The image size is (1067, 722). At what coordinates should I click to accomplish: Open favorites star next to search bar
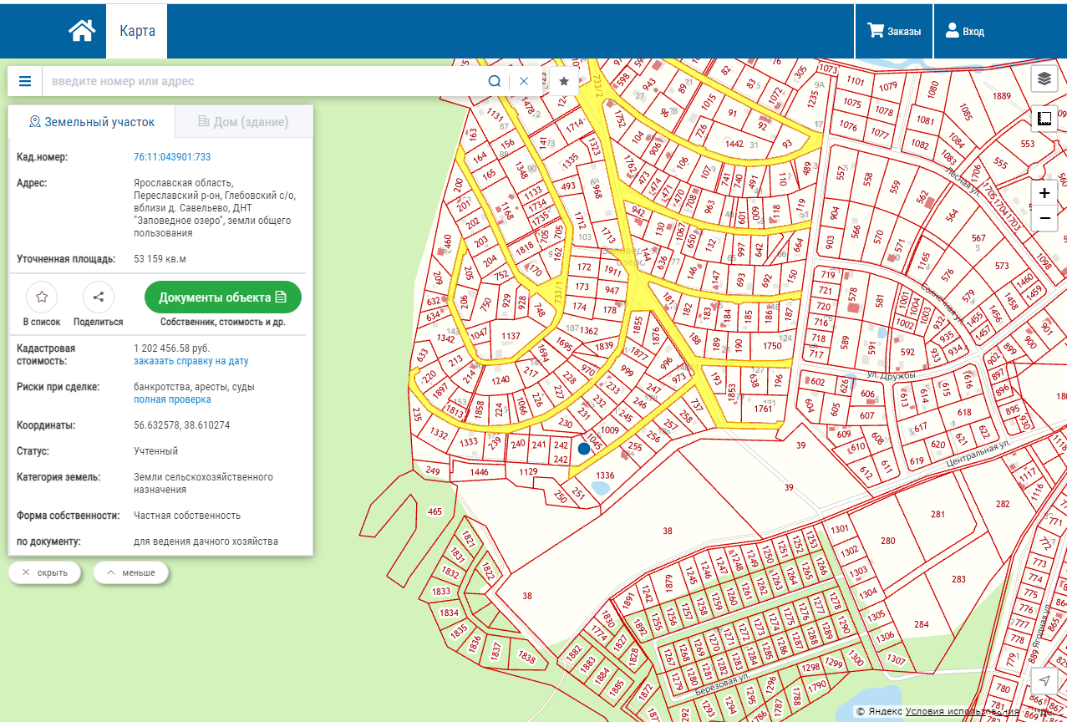[564, 81]
